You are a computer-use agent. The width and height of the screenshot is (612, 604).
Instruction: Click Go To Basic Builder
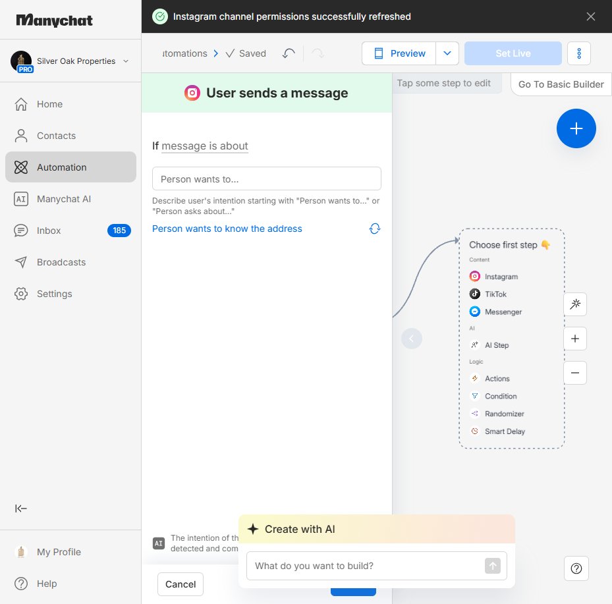coord(561,84)
